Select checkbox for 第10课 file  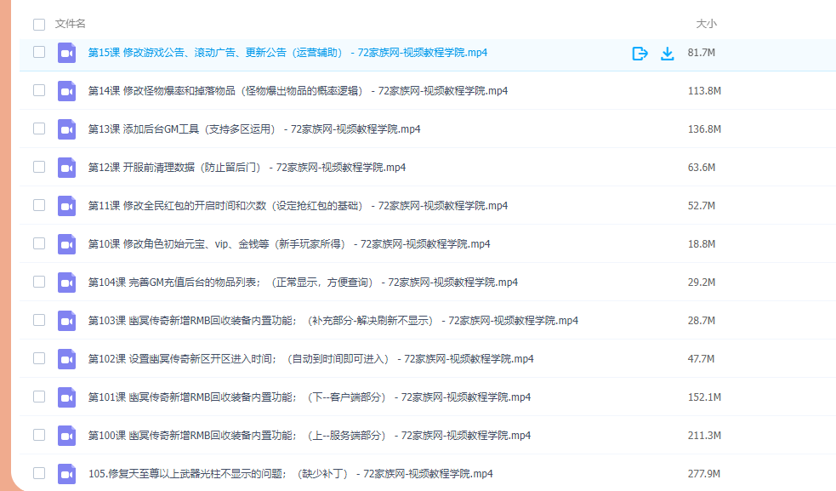coord(39,243)
